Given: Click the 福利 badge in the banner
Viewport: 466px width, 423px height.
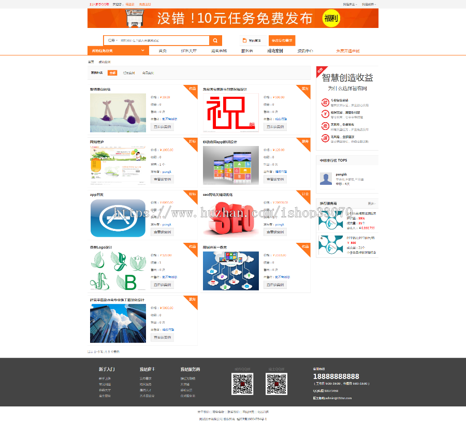Looking at the screenshot, I should coord(330,18).
